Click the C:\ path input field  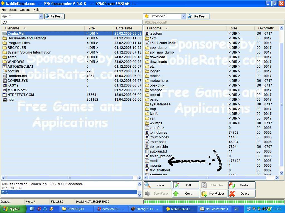[72, 22]
